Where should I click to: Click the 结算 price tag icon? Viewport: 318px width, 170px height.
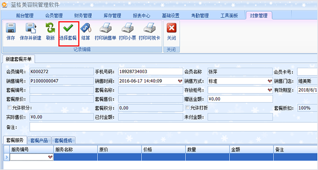pyautogui.click(x=86, y=28)
